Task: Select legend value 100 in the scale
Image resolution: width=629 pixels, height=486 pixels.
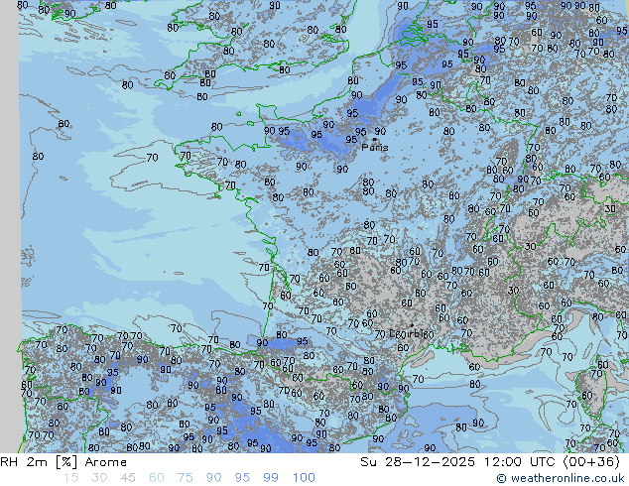Action: (304, 478)
